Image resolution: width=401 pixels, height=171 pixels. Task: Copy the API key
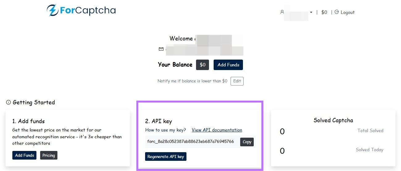coord(247,142)
